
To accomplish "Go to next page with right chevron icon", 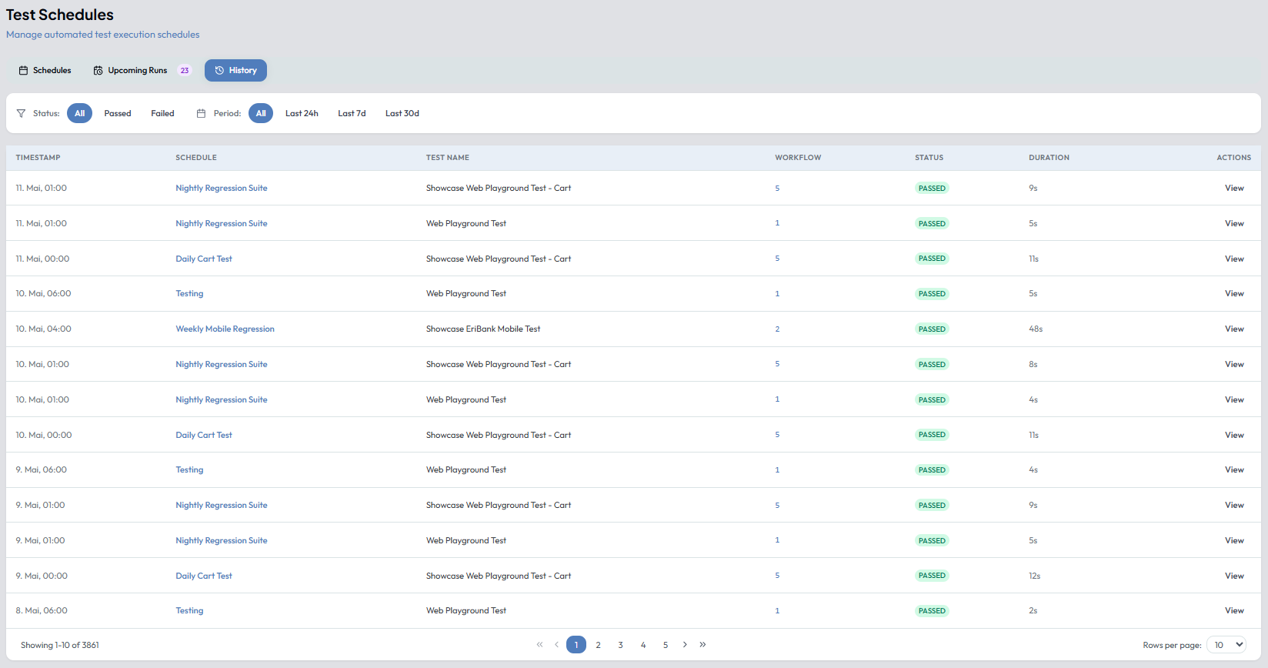I will 685,645.
